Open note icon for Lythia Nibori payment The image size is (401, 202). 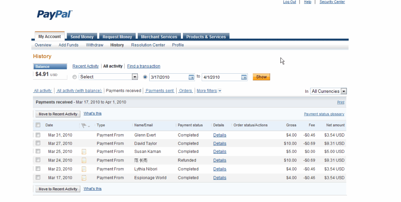[x=84, y=169]
